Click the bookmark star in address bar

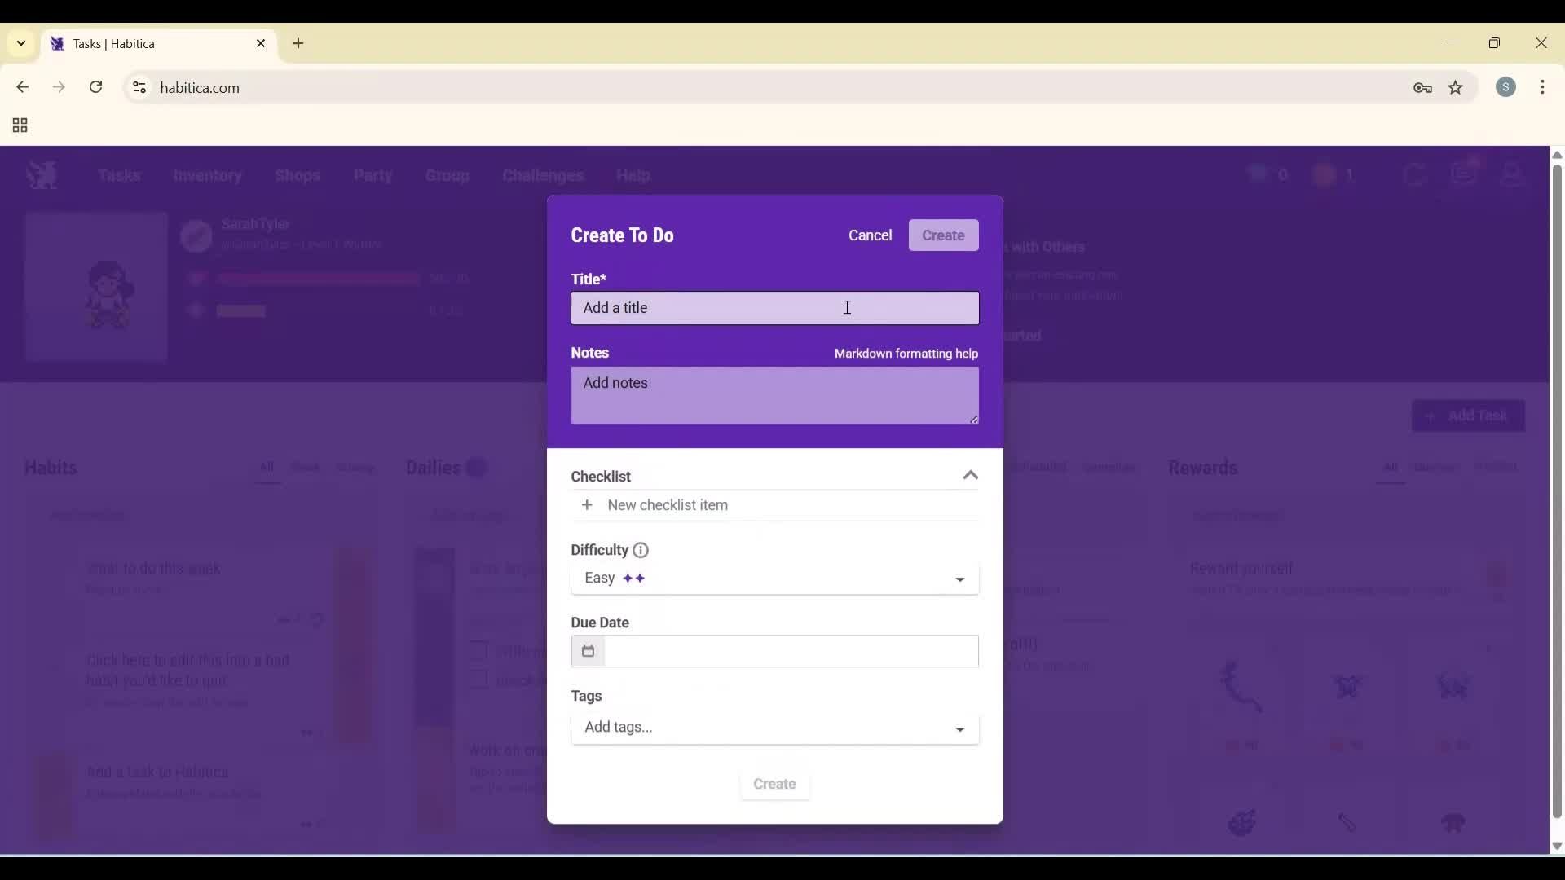pos(1456,87)
